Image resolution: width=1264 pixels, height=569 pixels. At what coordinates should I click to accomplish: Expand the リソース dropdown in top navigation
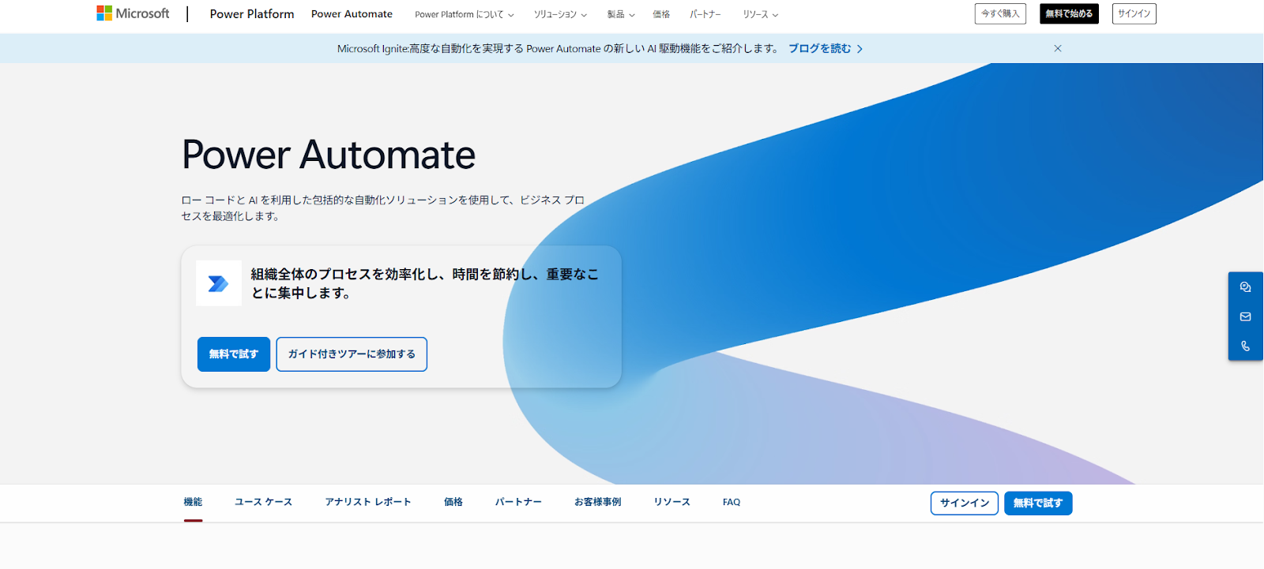click(761, 14)
